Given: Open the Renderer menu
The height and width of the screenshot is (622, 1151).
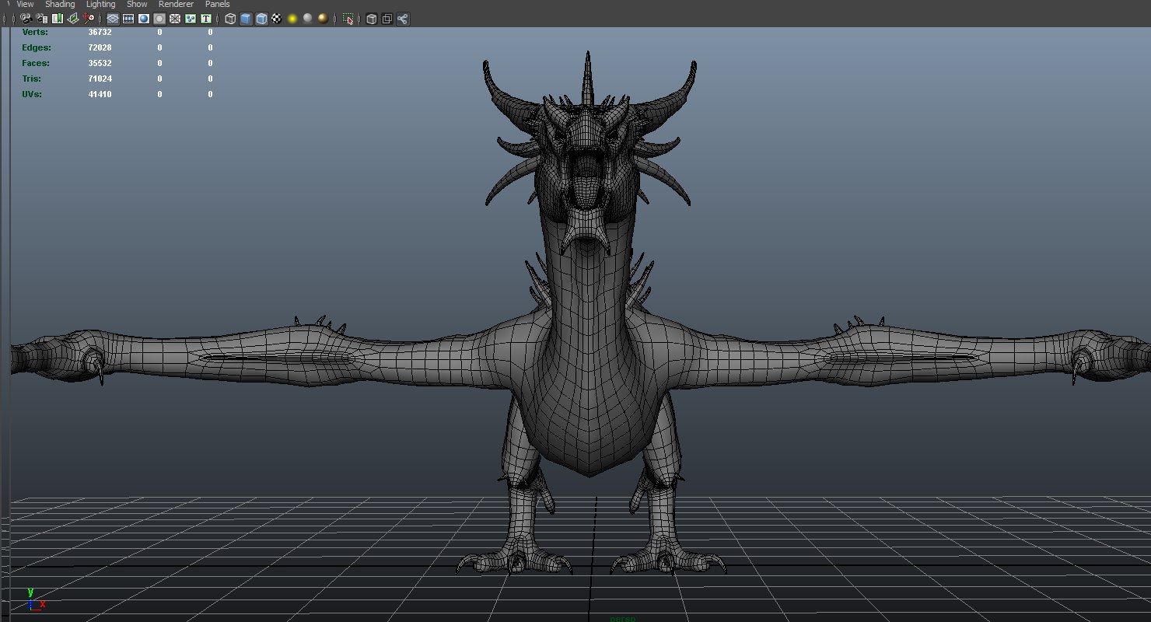Looking at the screenshot, I should tap(176, 5).
